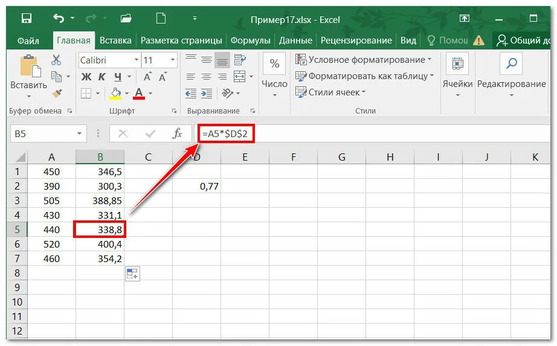Decrease font size with smaller A
This screenshot has width=557, height=346.
click(163, 76)
